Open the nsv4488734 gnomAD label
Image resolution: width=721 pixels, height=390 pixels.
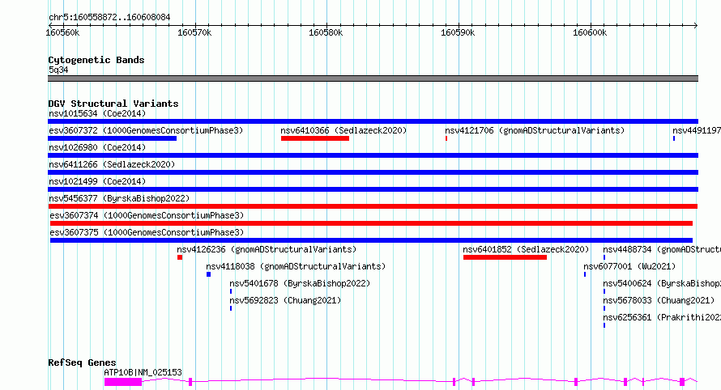click(662, 249)
